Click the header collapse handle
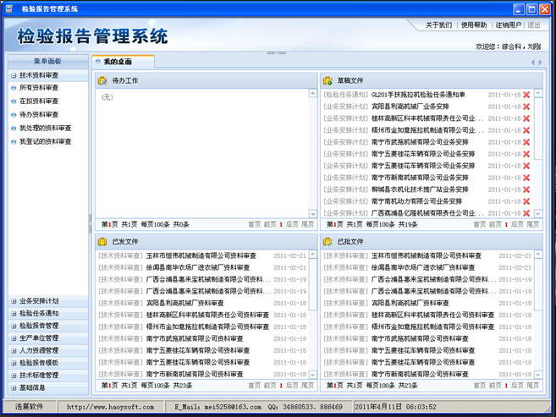The height and width of the screenshot is (417, 556). [277, 53]
